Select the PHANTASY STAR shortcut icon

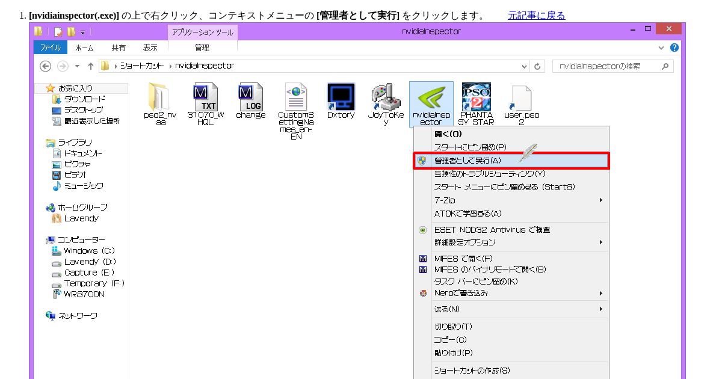(476, 96)
